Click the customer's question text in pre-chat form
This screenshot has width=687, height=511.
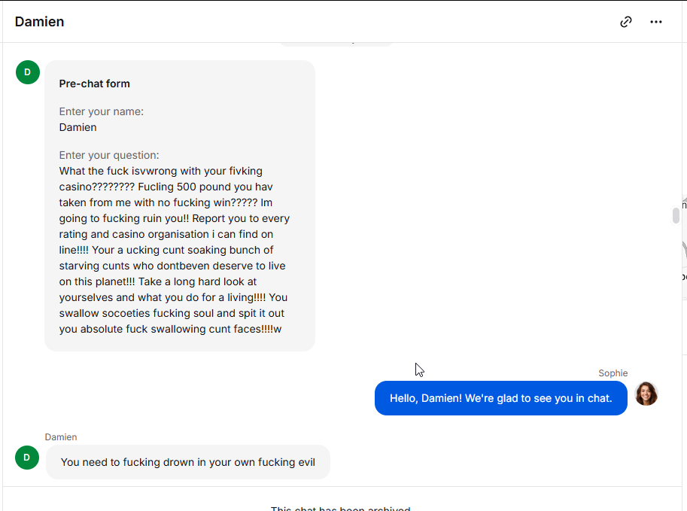click(x=175, y=250)
